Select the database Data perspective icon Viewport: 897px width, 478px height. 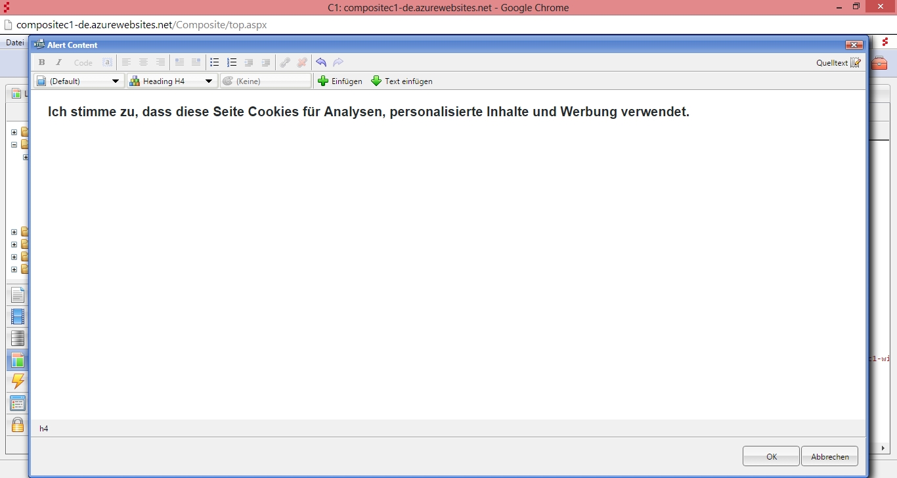(18, 339)
